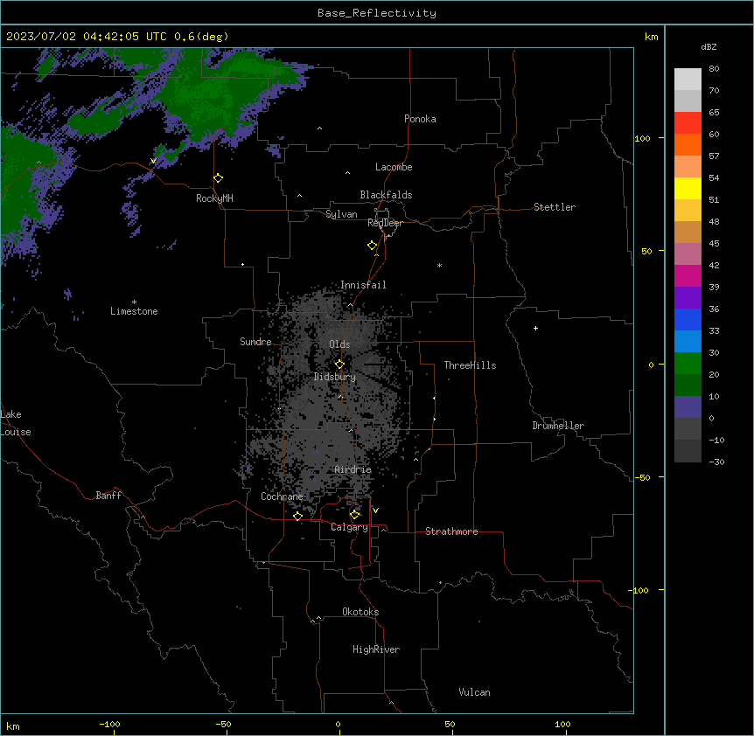754x736 pixels.
Task: Click the Okotoks label
Action: 360,612
